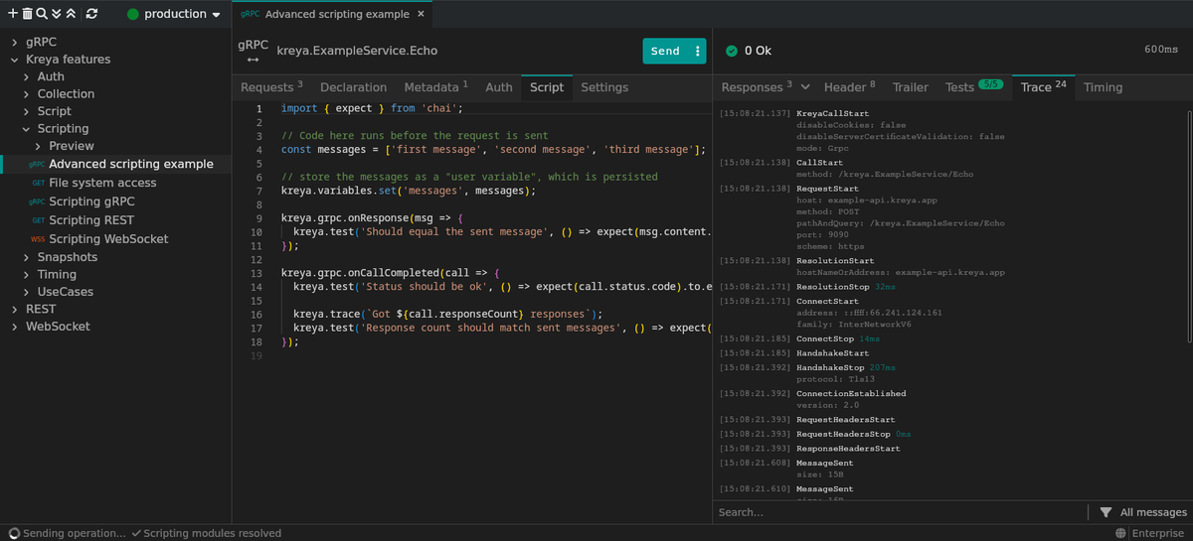The image size is (1193, 541).
Task: Collapse the Kreya features folder
Action: tap(15, 60)
